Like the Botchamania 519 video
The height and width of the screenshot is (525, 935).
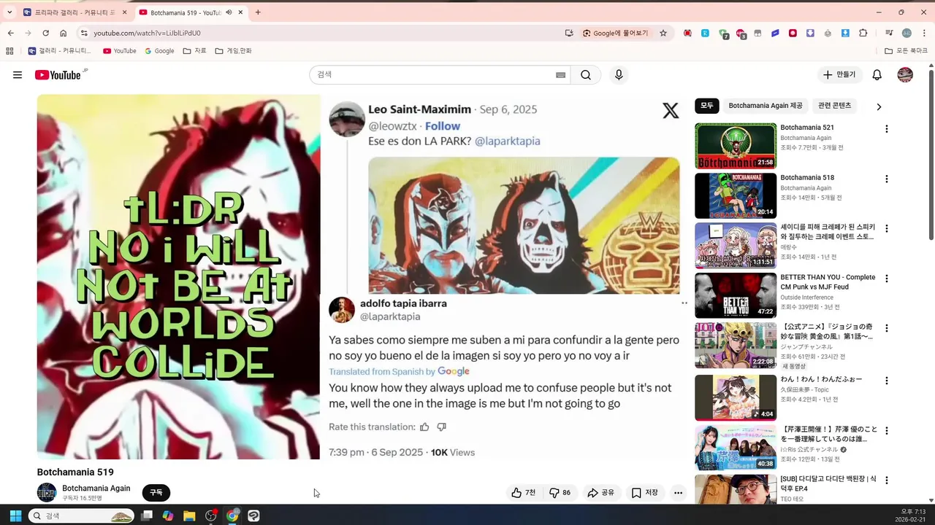tap(523, 493)
